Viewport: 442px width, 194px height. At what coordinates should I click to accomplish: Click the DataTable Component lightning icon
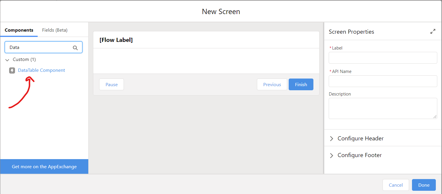tap(12, 70)
